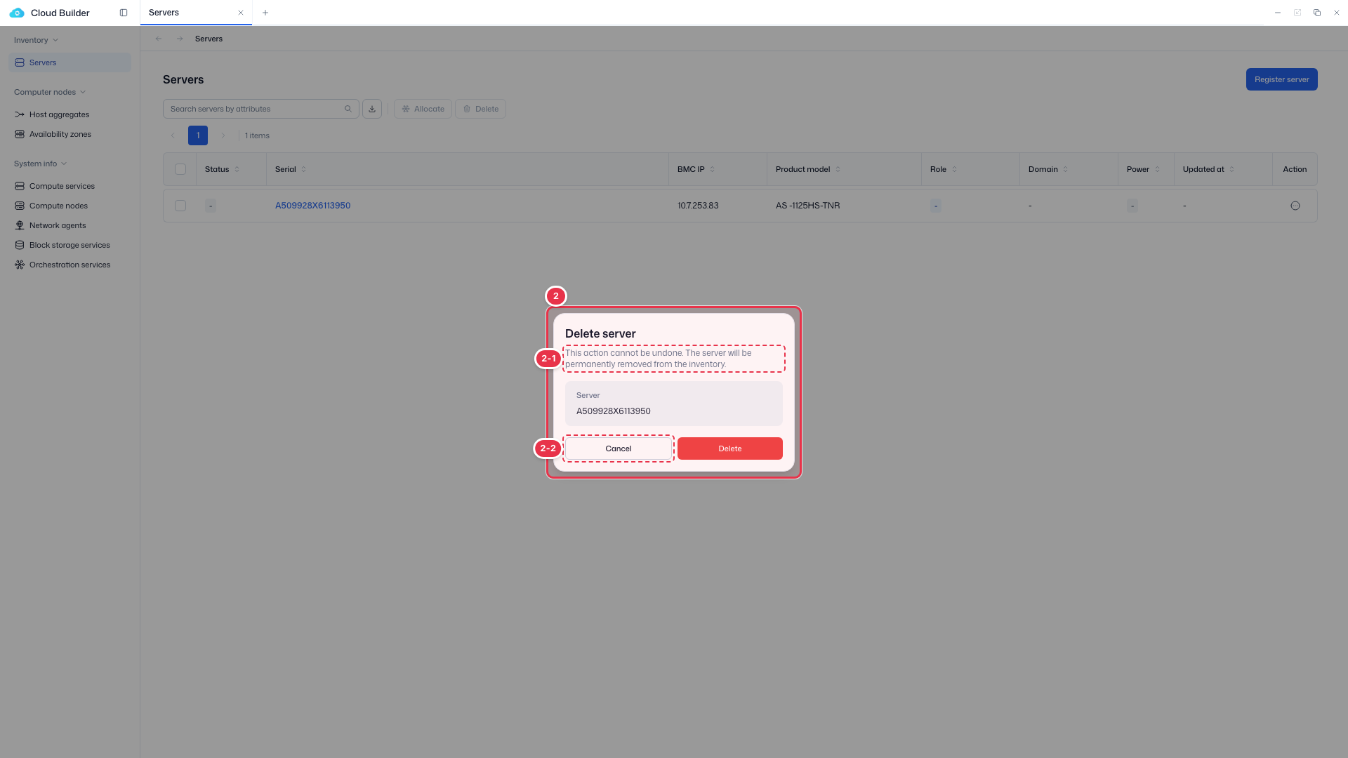1348x758 pixels.
Task: Toggle the sidebar collapse icon
Action: pyautogui.click(x=124, y=13)
